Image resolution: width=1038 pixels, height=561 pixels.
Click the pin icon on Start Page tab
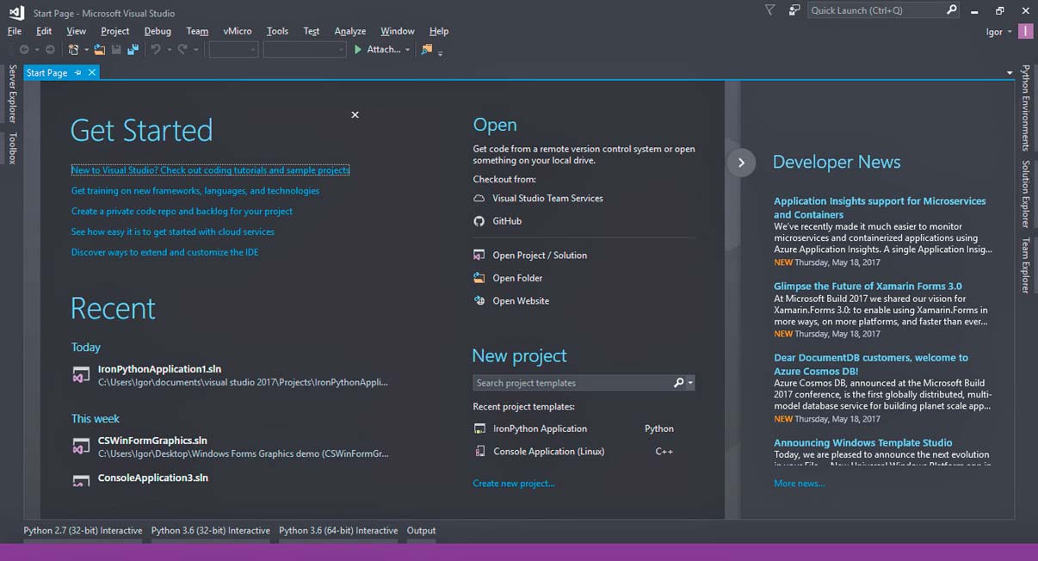pyautogui.click(x=77, y=73)
